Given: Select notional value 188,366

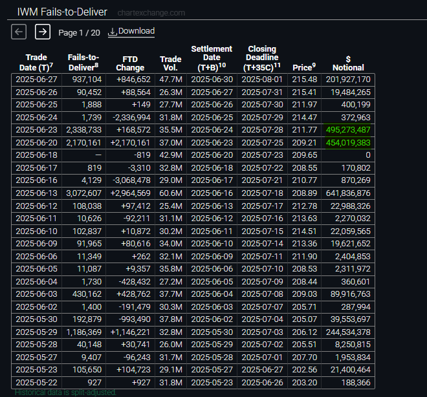Looking at the screenshot, I should click(356, 383).
